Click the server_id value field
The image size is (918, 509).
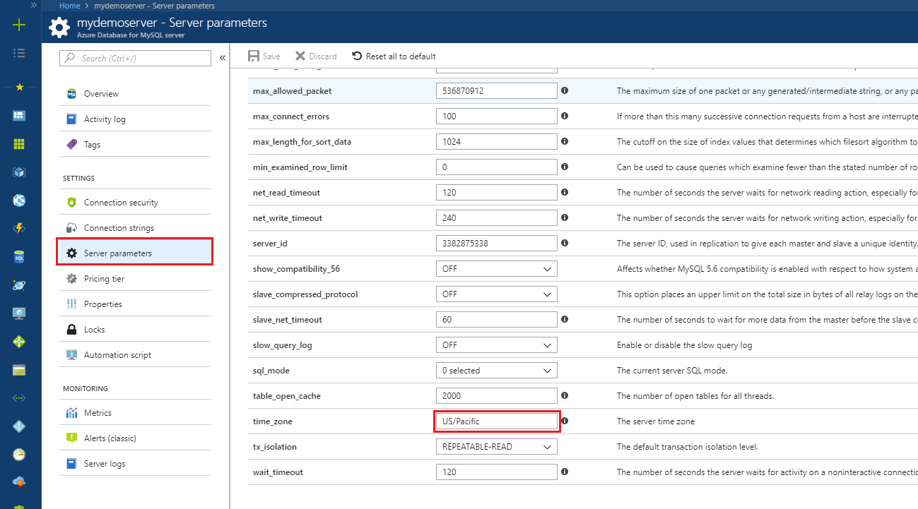click(x=497, y=244)
